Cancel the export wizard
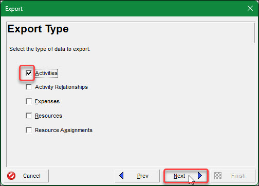The image size is (259, 186). point(26,176)
